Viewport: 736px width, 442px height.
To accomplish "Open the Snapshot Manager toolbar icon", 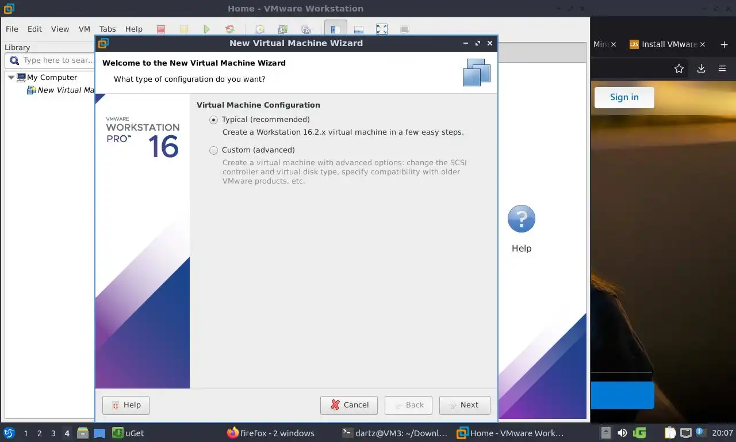I will [306, 29].
